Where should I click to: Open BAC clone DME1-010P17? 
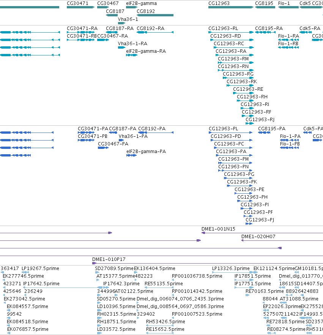point(109,259)
